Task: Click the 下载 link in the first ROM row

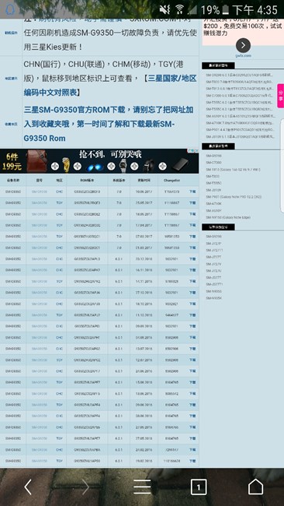Action: (192, 192)
